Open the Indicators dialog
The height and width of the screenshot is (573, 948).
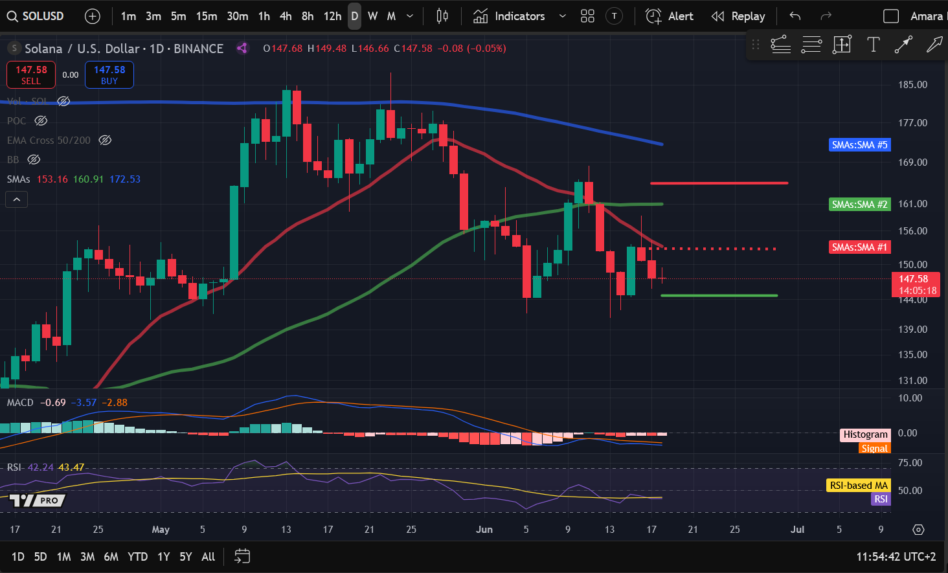(x=509, y=16)
